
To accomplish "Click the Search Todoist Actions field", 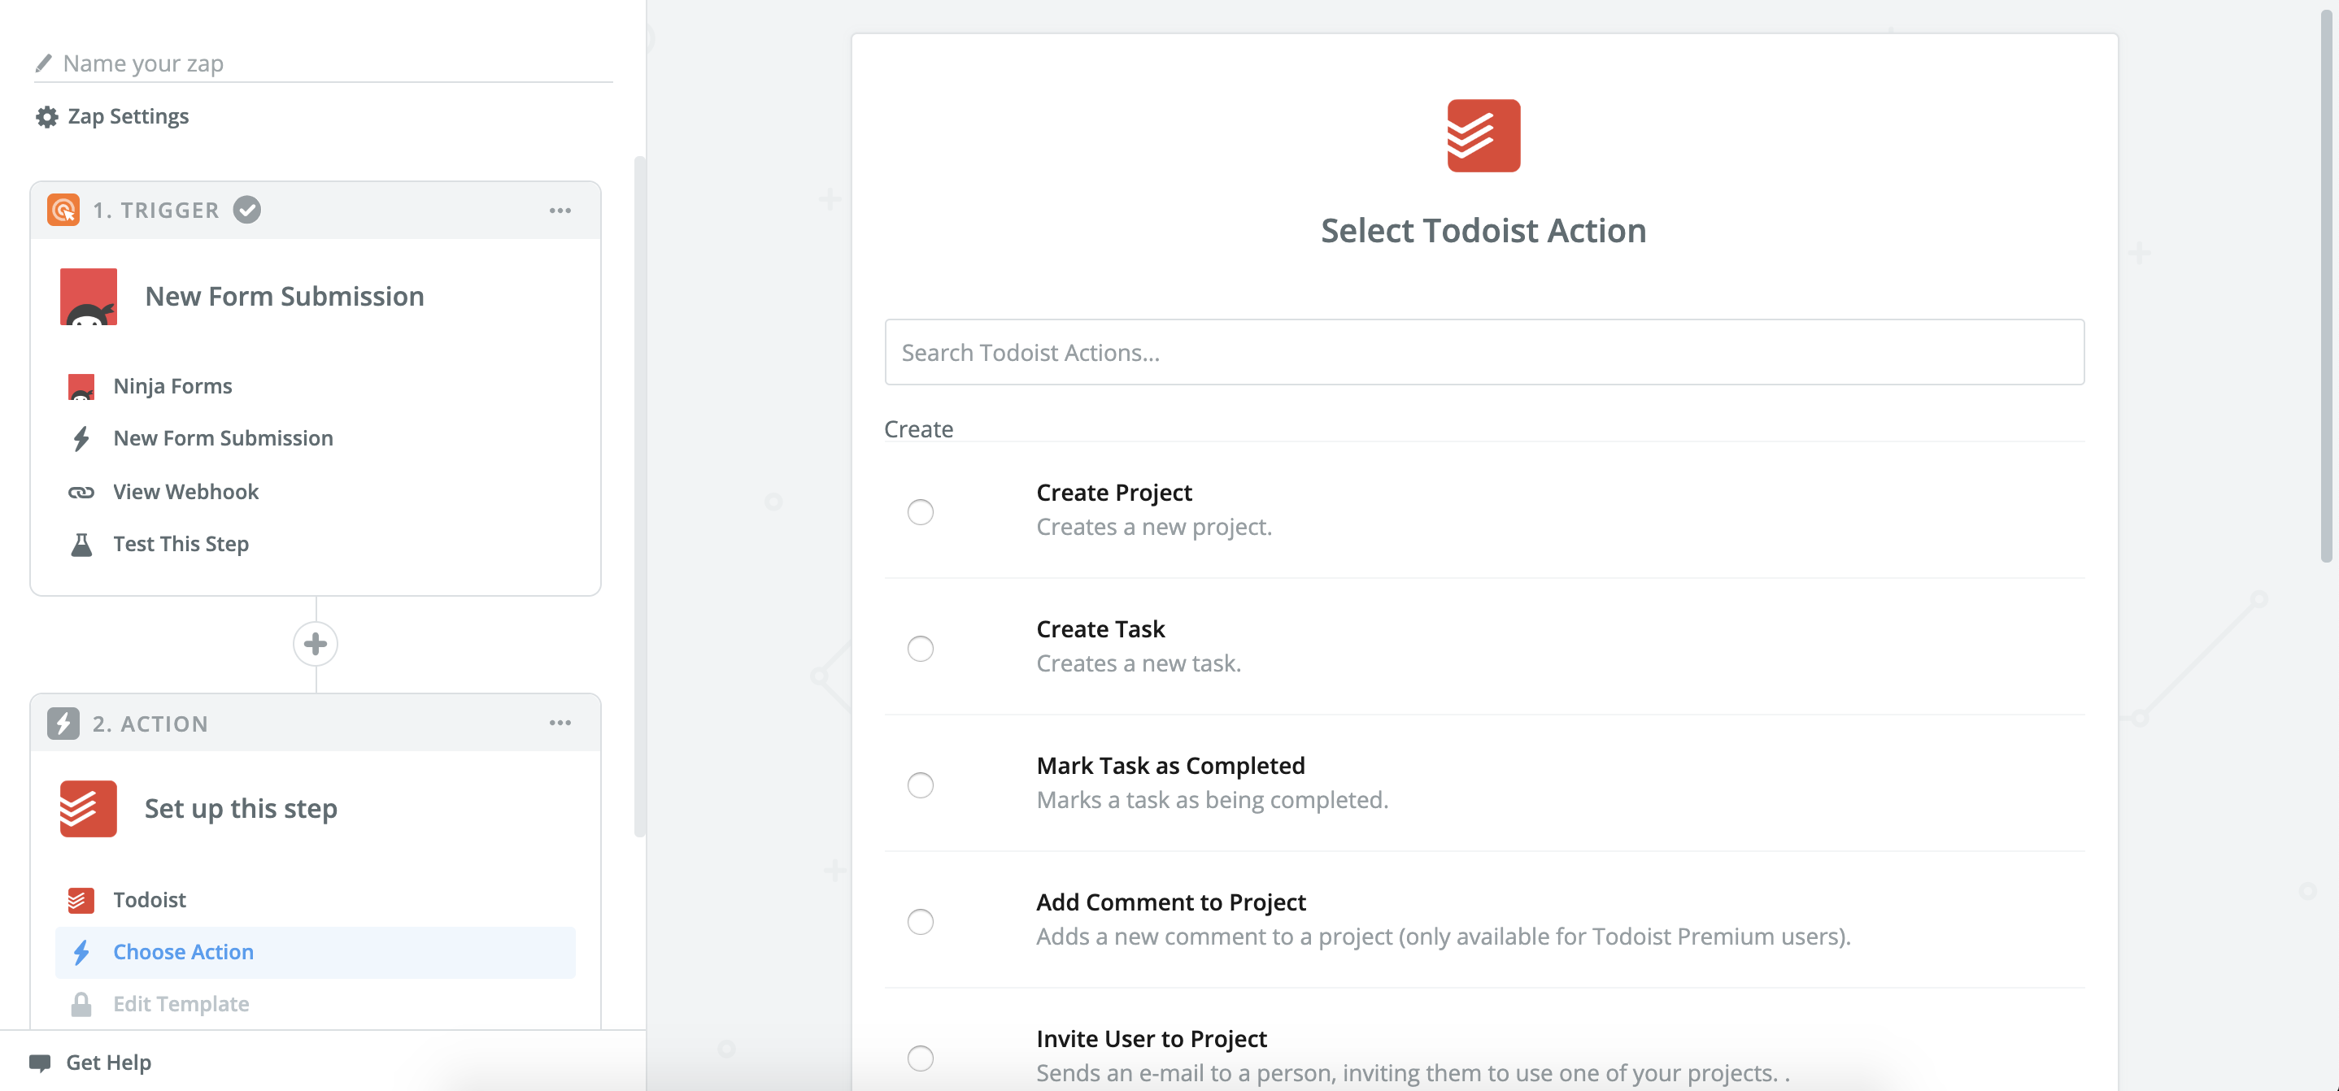I will [1483, 352].
